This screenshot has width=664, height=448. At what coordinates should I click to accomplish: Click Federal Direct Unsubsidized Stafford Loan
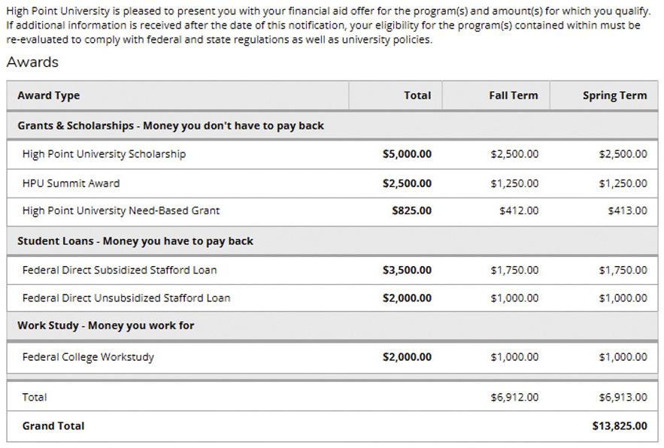[x=126, y=298]
